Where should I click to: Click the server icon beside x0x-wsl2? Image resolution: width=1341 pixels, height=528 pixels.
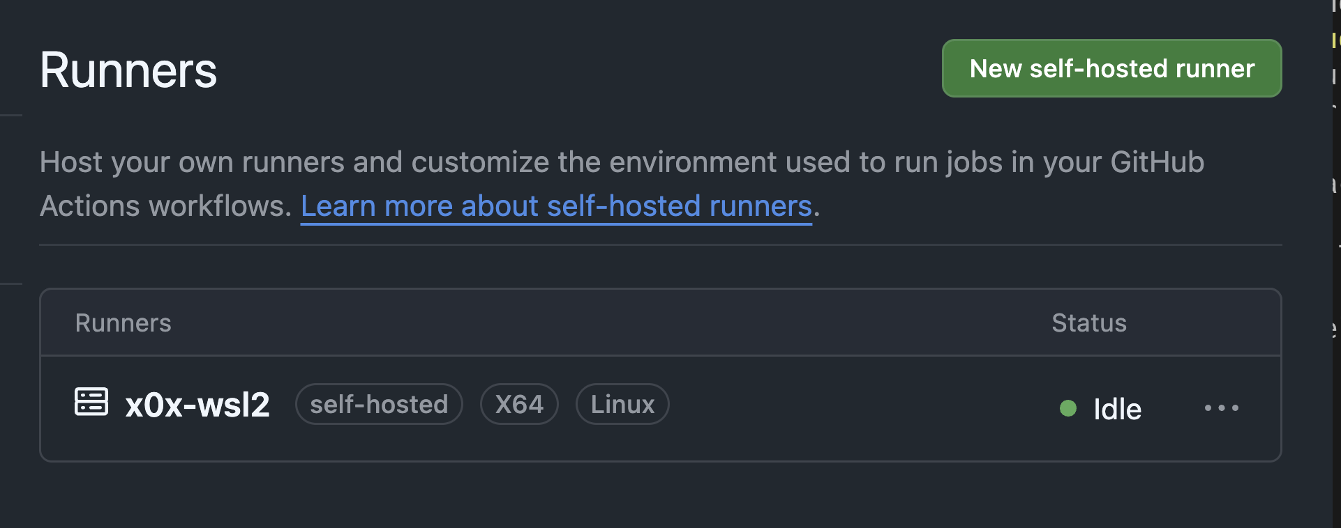click(x=91, y=402)
